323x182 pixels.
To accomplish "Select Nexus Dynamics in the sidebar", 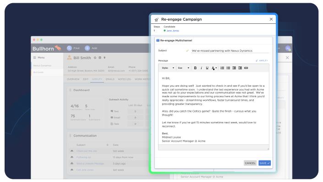I will pos(42,66).
